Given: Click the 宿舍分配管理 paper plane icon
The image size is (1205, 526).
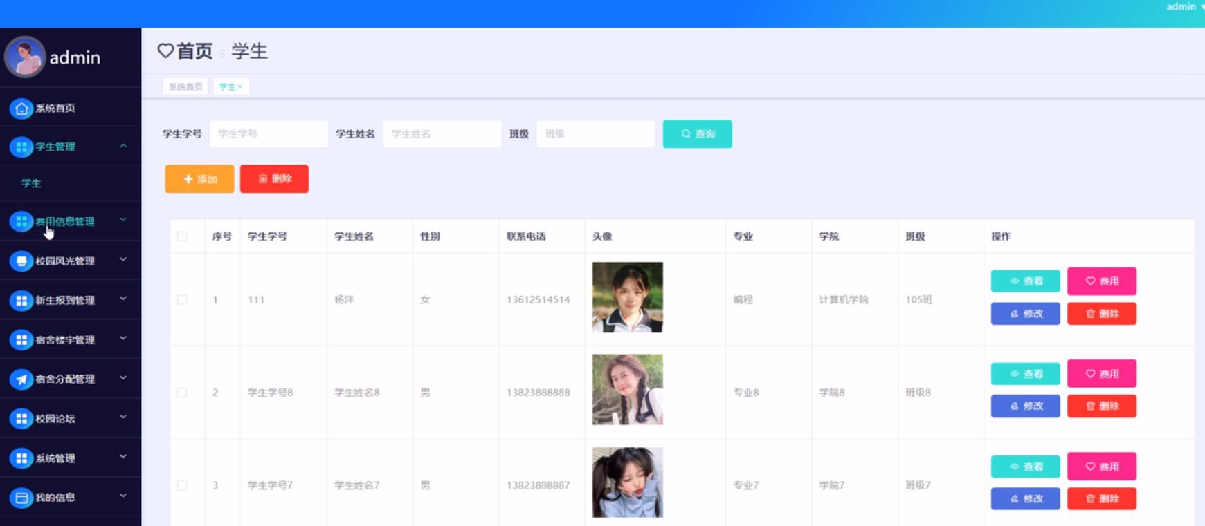Looking at the screenshot, I should click(x=21, y=379).
